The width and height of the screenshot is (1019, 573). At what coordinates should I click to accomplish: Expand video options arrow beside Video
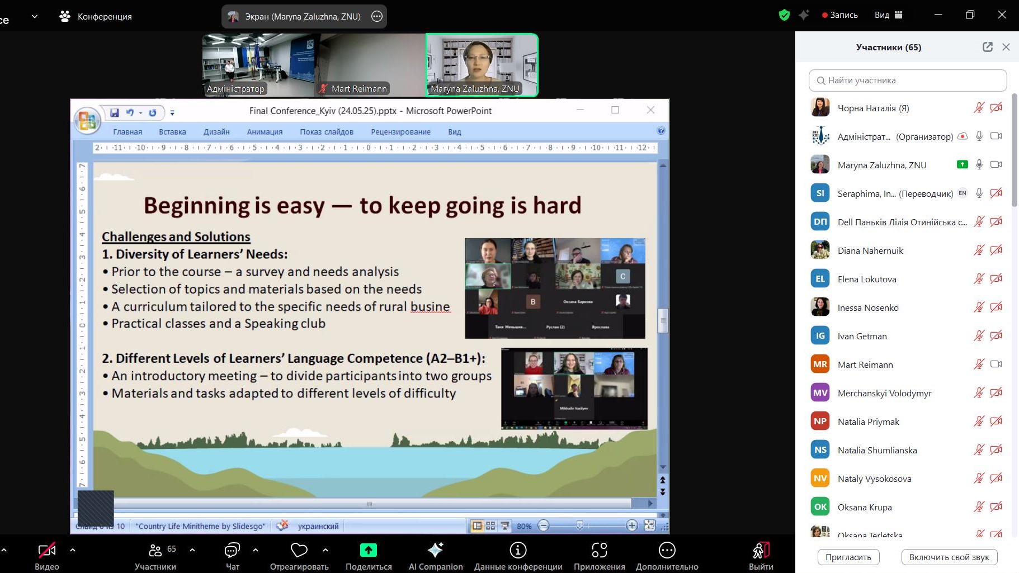click(73, 550)
